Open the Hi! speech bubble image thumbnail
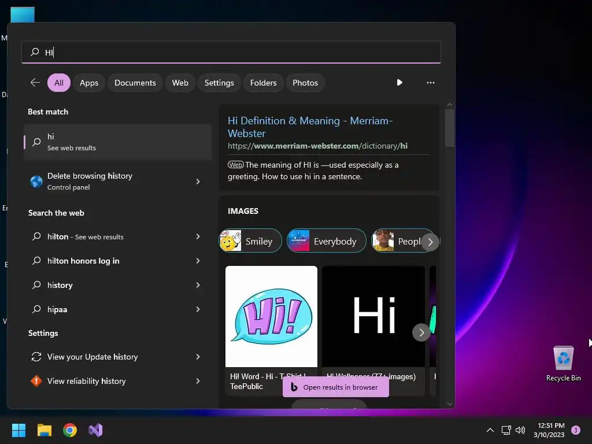This screenshot has height=444, width=592. 271,316
